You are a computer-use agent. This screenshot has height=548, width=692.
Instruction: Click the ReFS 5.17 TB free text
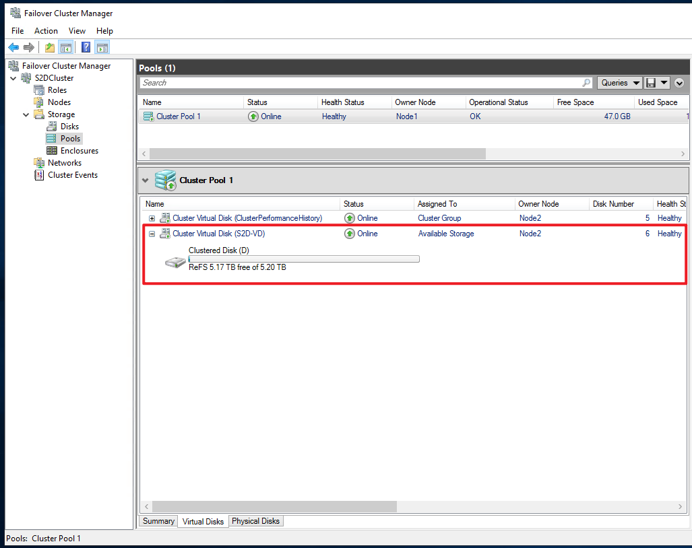[x=237, y=267]
